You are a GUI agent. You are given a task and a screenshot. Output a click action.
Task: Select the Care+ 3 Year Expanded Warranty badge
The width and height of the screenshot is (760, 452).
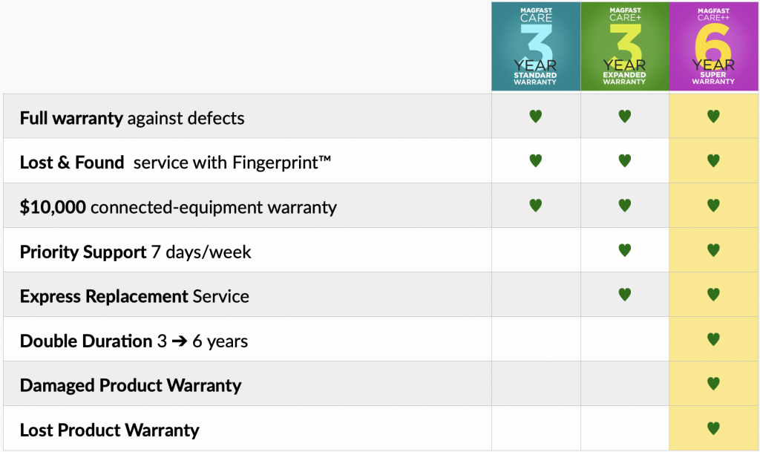pos(625,47)
